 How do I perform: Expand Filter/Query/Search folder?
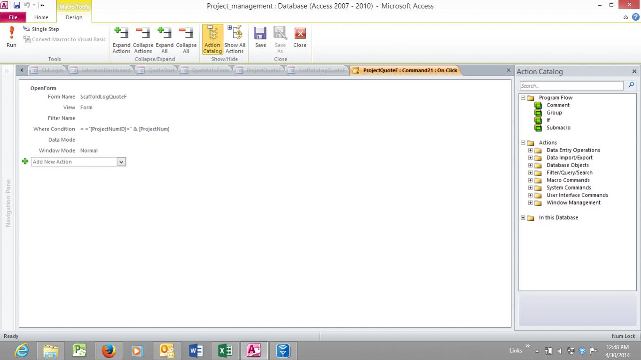coord(531,173)
